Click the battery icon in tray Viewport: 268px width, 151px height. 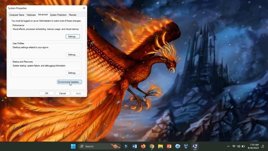tap(243, 146)
